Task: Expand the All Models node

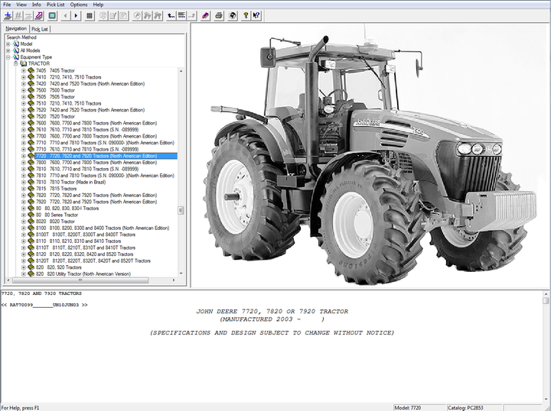Action: pyautogui.click(x=8, y=50)
